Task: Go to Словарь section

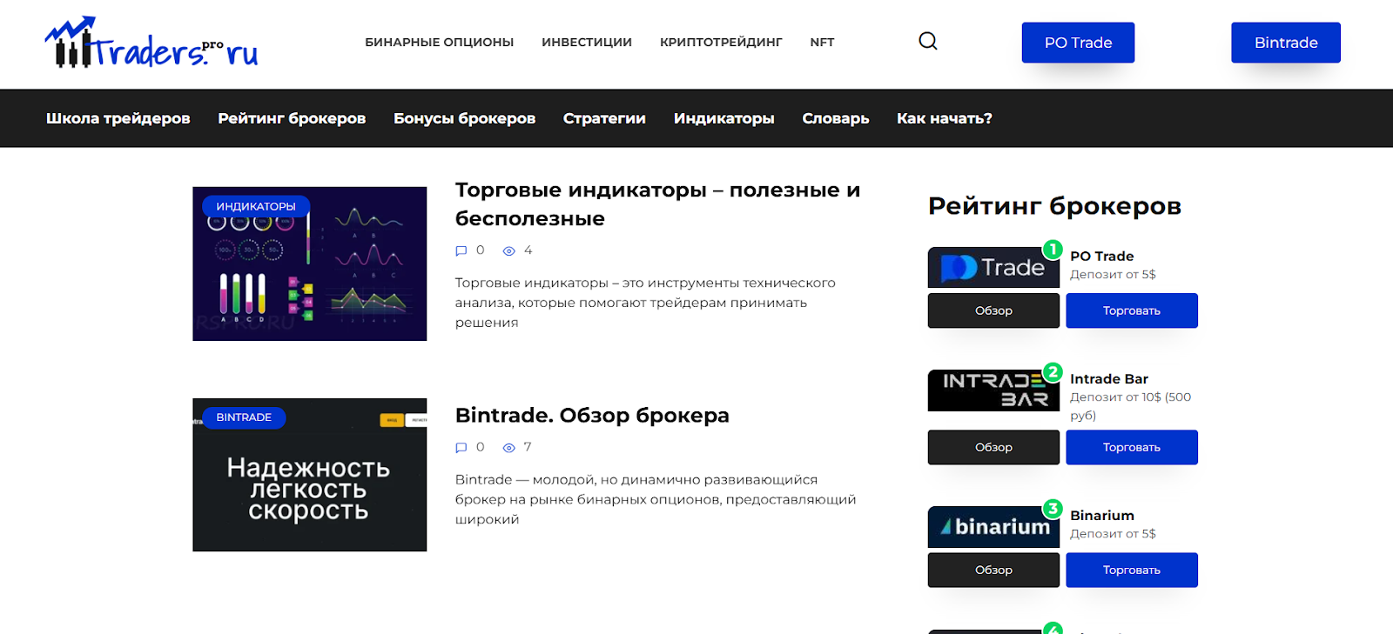Action: click(835, 118)
